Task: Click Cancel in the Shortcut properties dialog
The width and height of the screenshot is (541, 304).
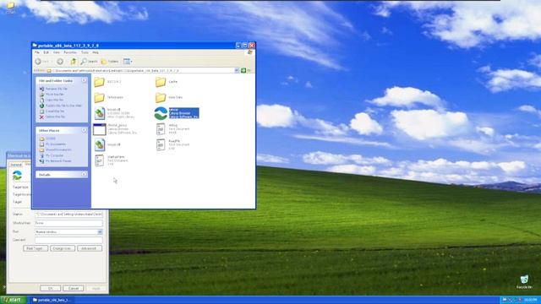Action: 74,288
